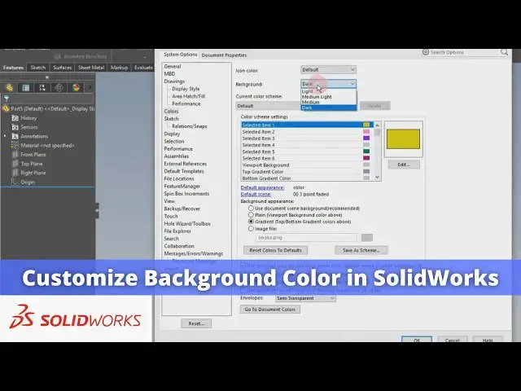Screen dimensions: 521x391
Task: Click the Reset... button
Action: tap(196, 323)
